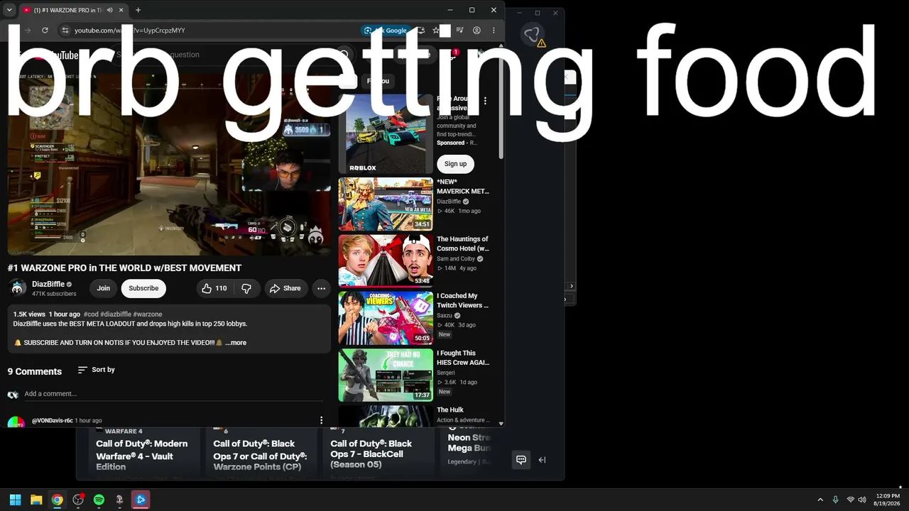This screenshot has width=909, height=511.
Task: Close the WARZONE PRO browser tab
Action: tap(121, 10)
